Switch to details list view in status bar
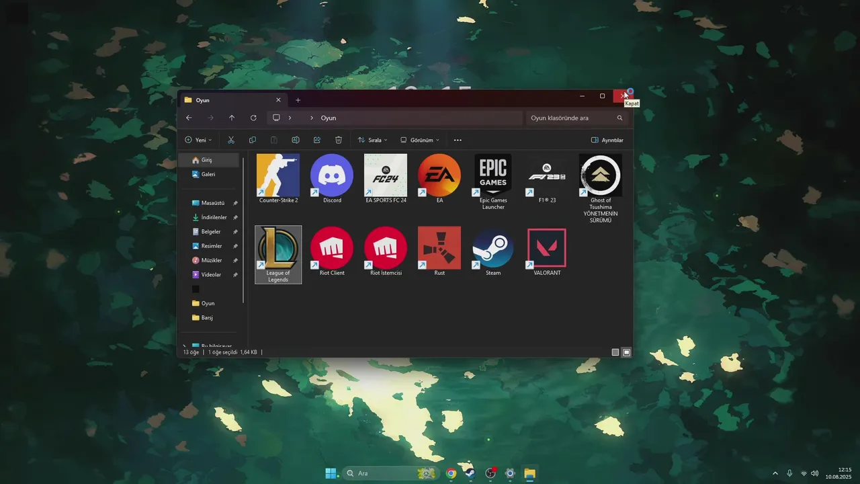Screen dimensions: 860x484 pos(615,352)
